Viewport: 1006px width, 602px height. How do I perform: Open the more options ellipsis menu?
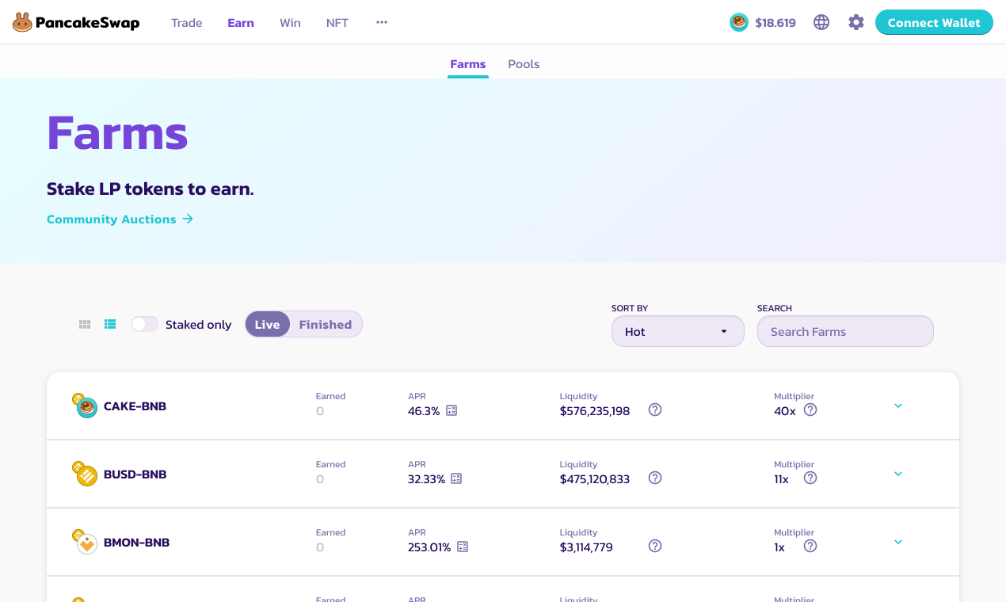[x=382, y=22]
